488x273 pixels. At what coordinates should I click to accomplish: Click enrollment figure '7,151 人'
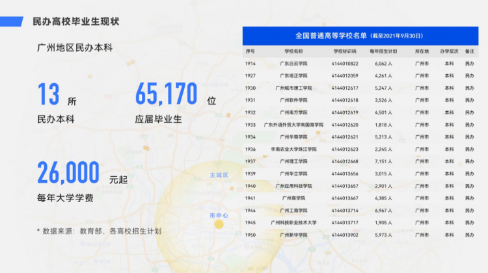point(383,161)
